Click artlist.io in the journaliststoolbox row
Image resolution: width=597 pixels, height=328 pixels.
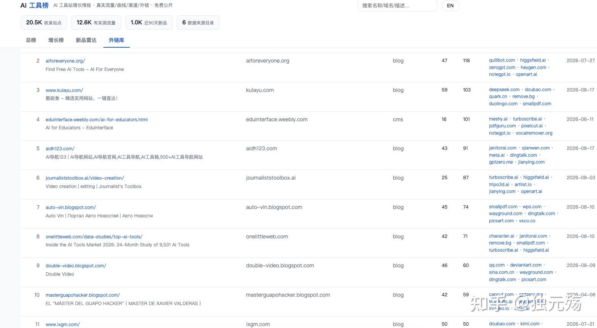(523, 185)
